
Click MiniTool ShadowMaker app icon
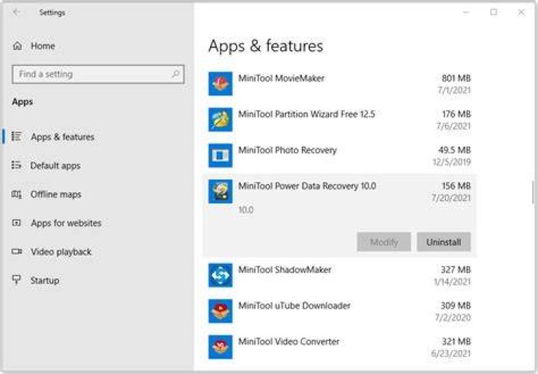(x=220, y=275)
